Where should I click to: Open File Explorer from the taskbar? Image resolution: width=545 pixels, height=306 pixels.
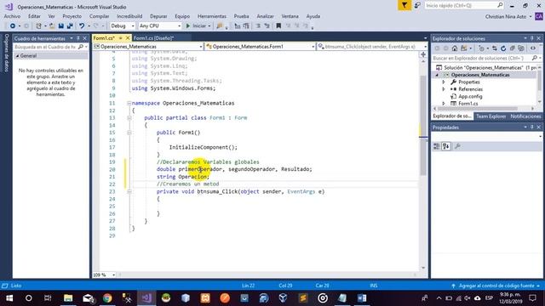point(68,298)
